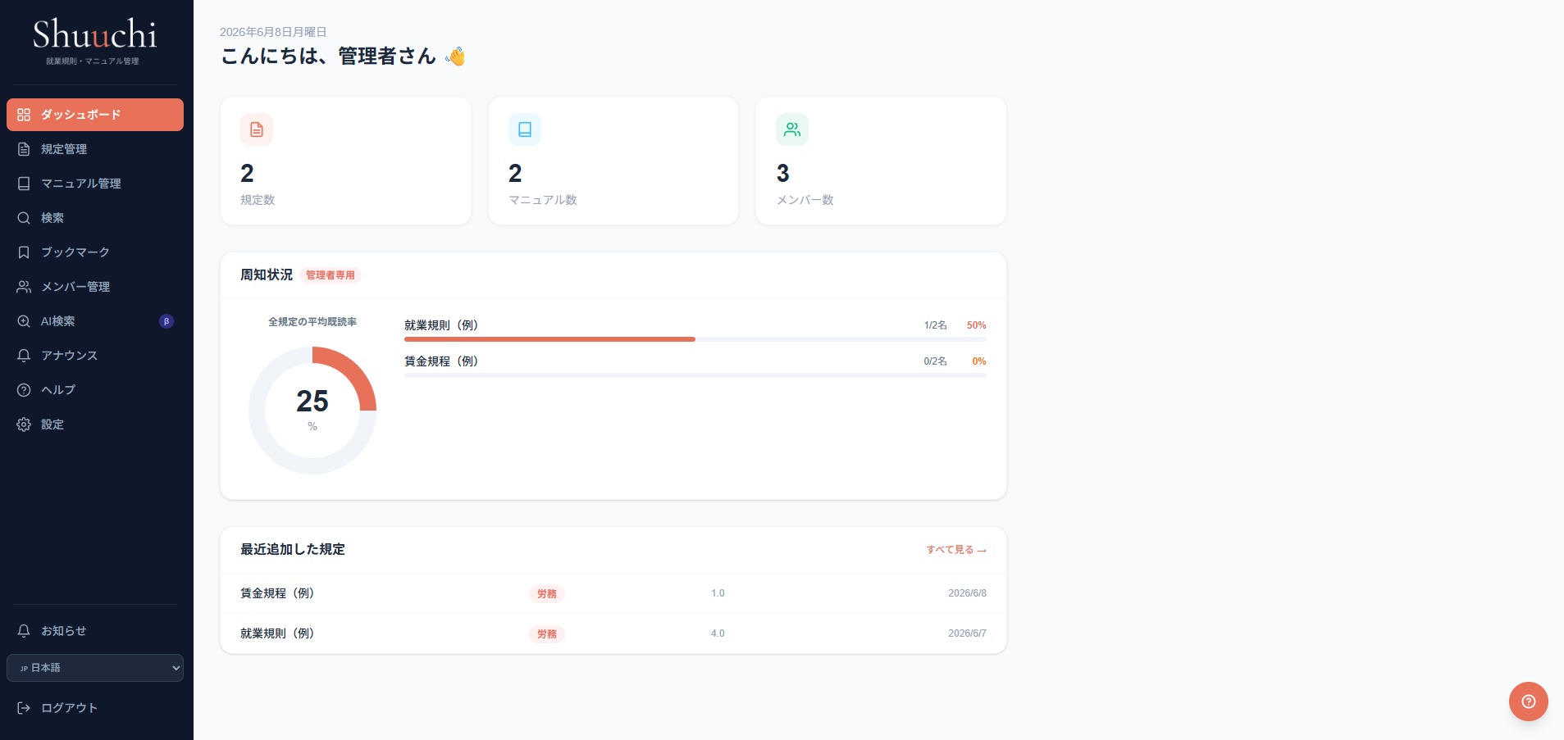Click the 労務 tag on 賃金規程 row
The image size is (1564, 740).
[x=547, y=594]
